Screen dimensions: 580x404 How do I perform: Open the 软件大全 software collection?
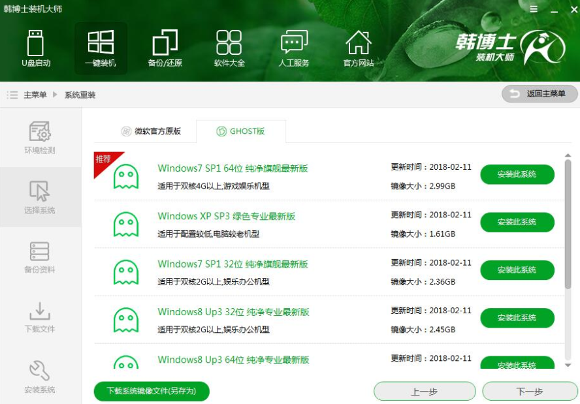click(229, 48)
